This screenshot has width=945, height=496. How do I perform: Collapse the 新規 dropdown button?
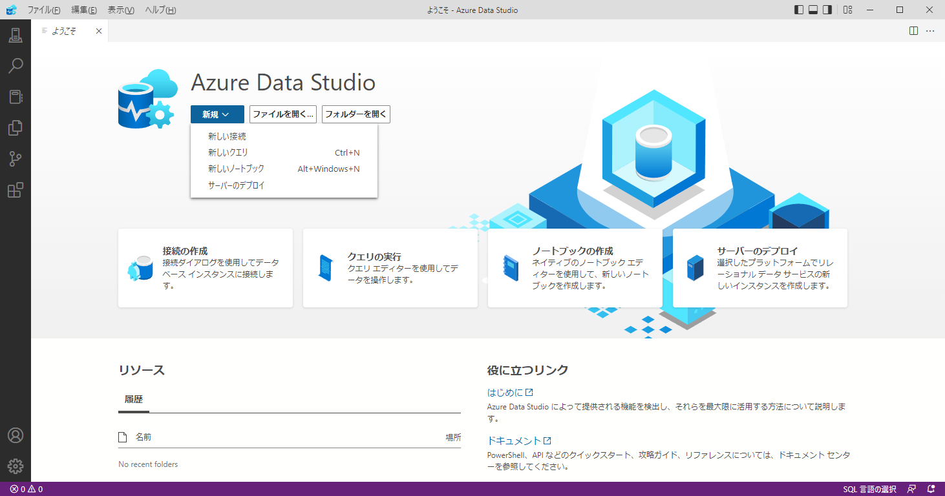pos(217,114)
